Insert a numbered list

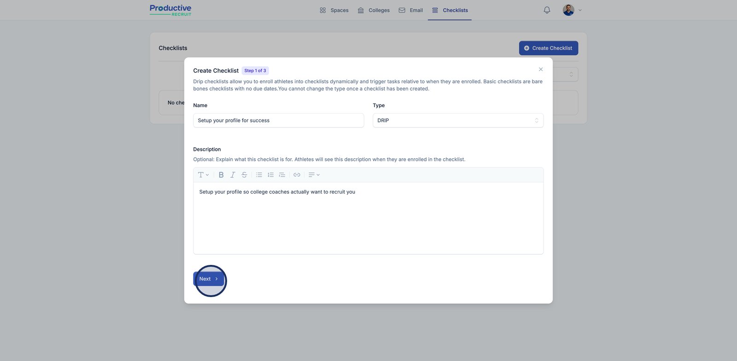coord(270,175)
